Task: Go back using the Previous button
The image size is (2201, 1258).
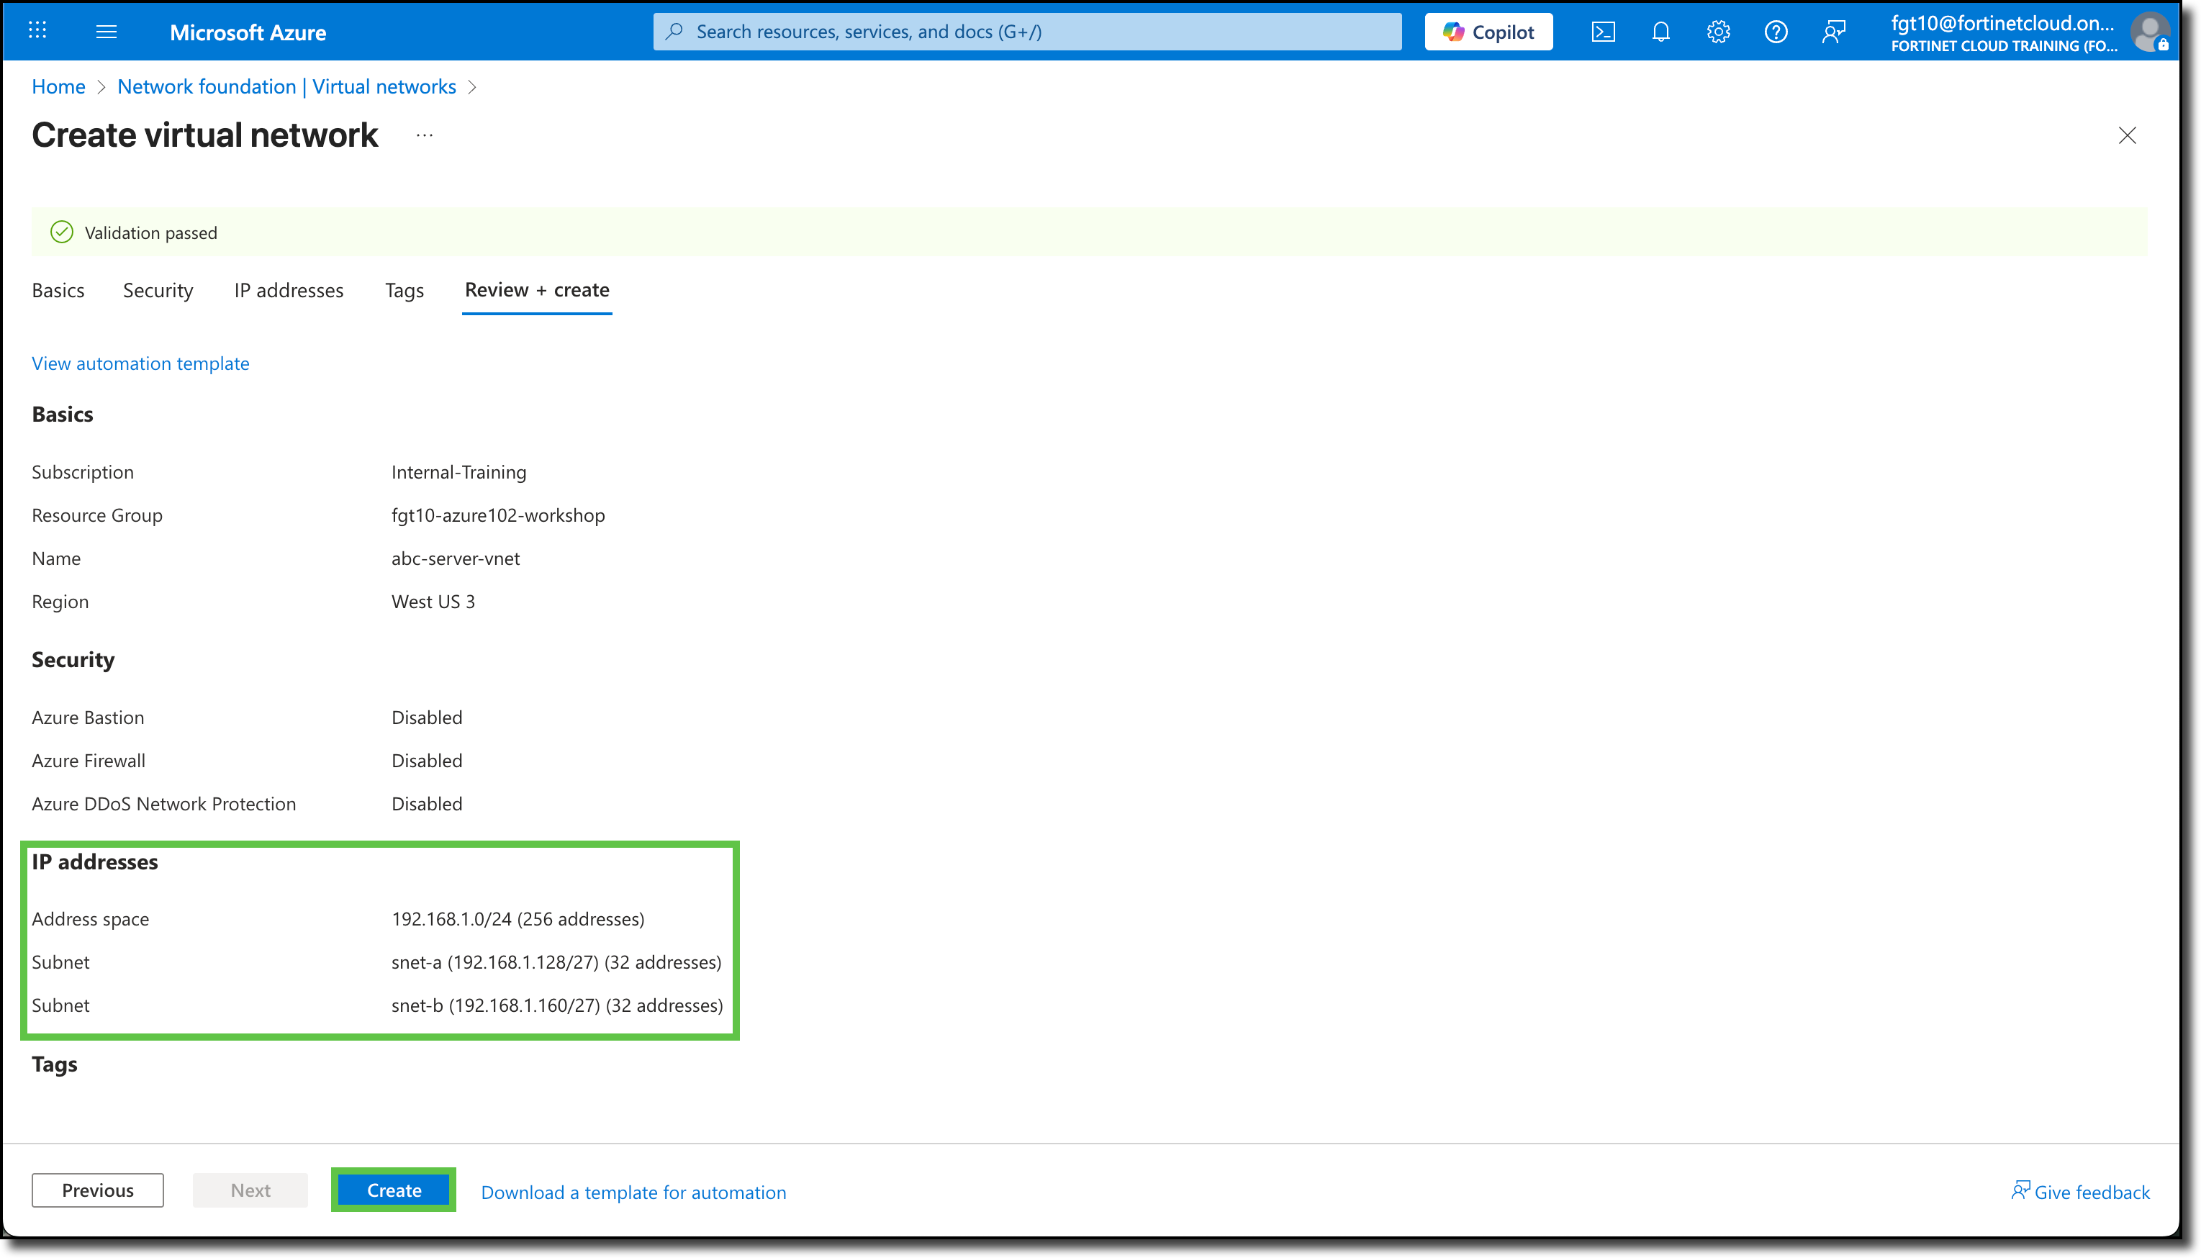Action: pos(96,1190)
